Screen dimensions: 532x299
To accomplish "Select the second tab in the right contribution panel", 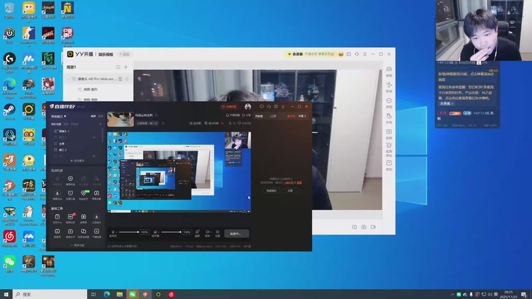I will 273,116.
